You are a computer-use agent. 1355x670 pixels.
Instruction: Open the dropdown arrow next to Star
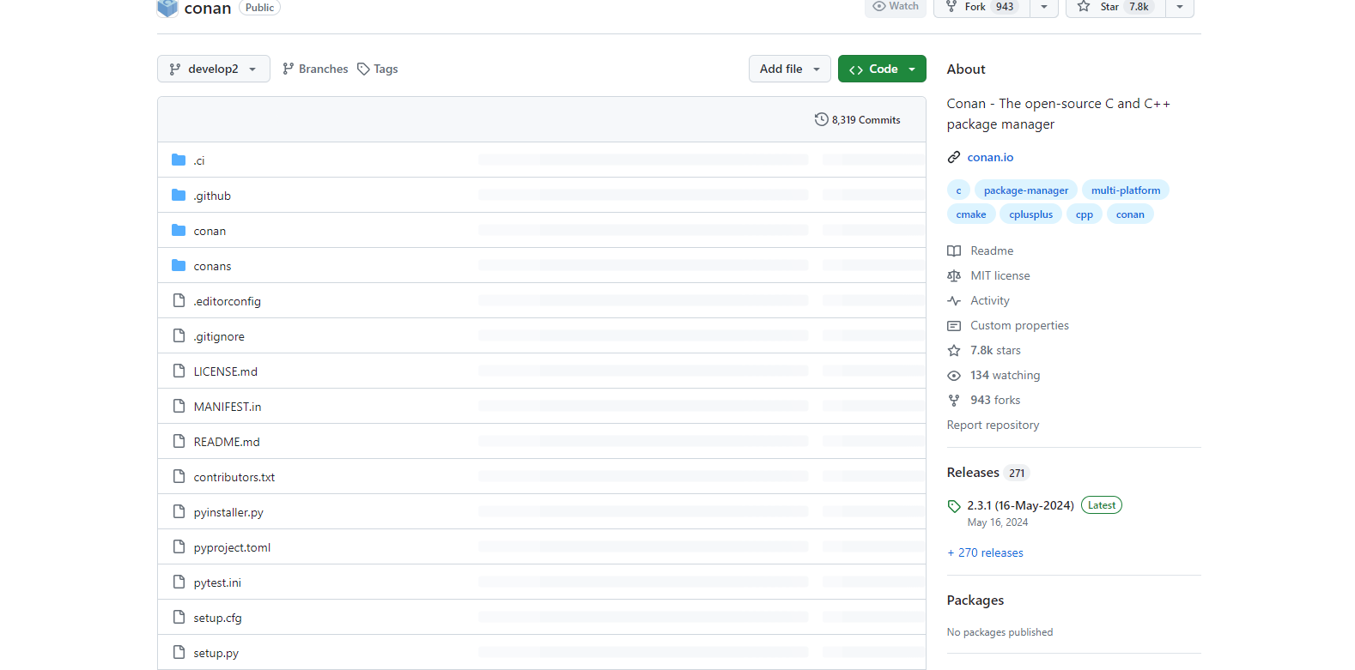[1180, 7]
